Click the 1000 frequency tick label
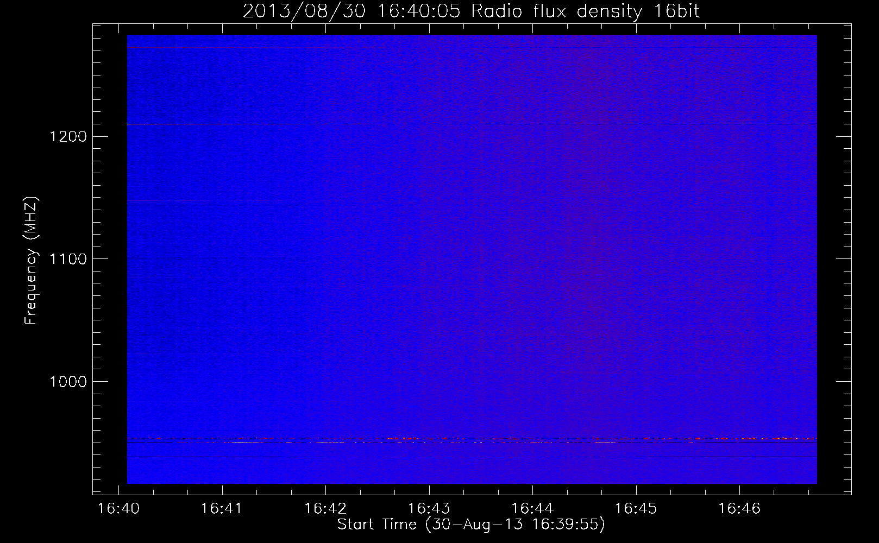The height and width of the screenshot is (543, 879). [x=68, y=382]
